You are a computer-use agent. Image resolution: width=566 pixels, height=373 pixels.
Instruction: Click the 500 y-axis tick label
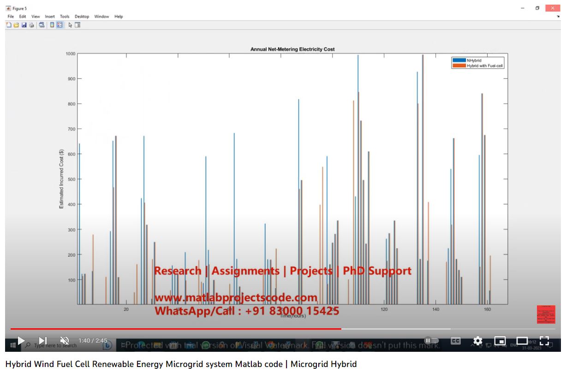[x=71, y=179]
